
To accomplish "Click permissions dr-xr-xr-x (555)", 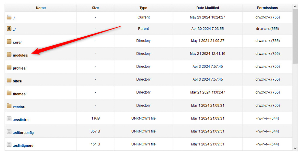I will (268, 29).
